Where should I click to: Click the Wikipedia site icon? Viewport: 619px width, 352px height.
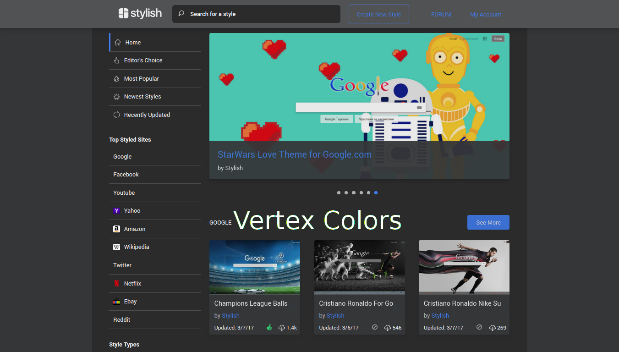tap(116, 247)
